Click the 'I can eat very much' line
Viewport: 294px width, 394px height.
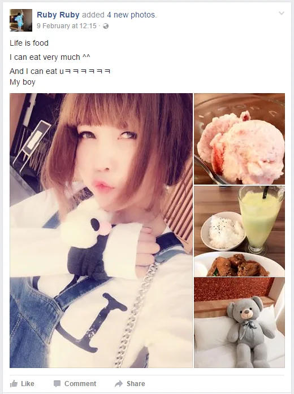[50, 57]
